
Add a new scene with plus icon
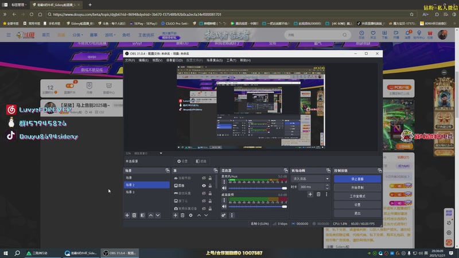tap(127, 216)
